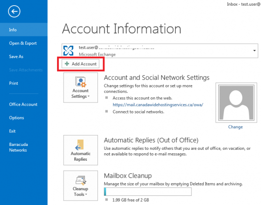
Task: Select the Info tab
Action: pos(23,30)
